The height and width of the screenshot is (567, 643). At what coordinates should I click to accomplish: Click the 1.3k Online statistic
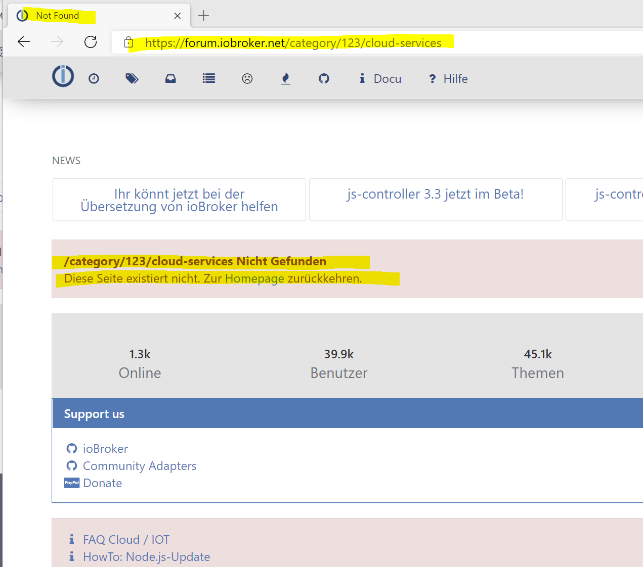click(x=140, y=364)
